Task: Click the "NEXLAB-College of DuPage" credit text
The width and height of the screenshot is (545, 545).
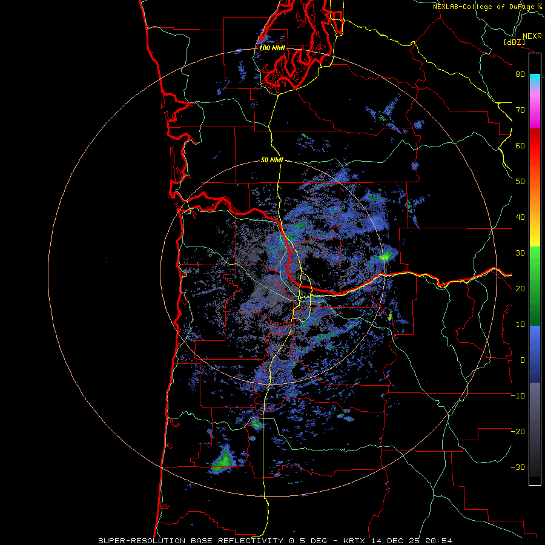Action: (x=484, y=7)
